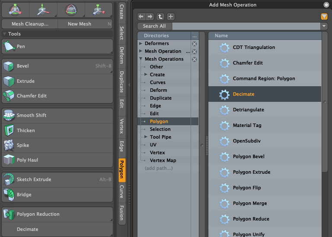Go up one directory level
This screenshot has height=237, width=332.
[x=160, y=16]
